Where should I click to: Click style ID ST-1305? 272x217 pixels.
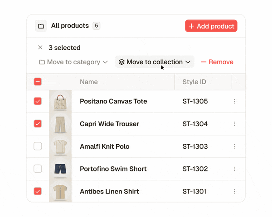click(x=195, y=101)
